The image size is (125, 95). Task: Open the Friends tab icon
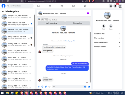click(50, 6)
